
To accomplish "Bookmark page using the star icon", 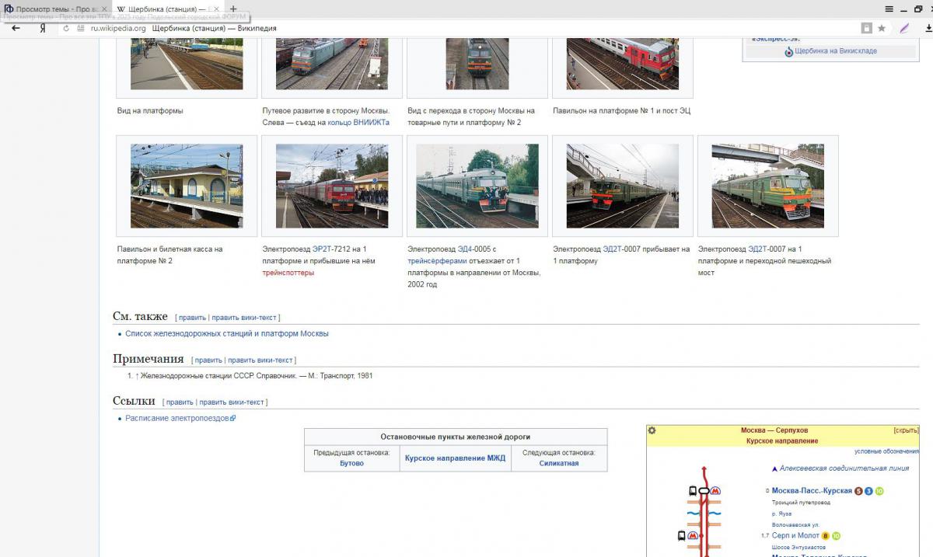I will coord(882,28).
